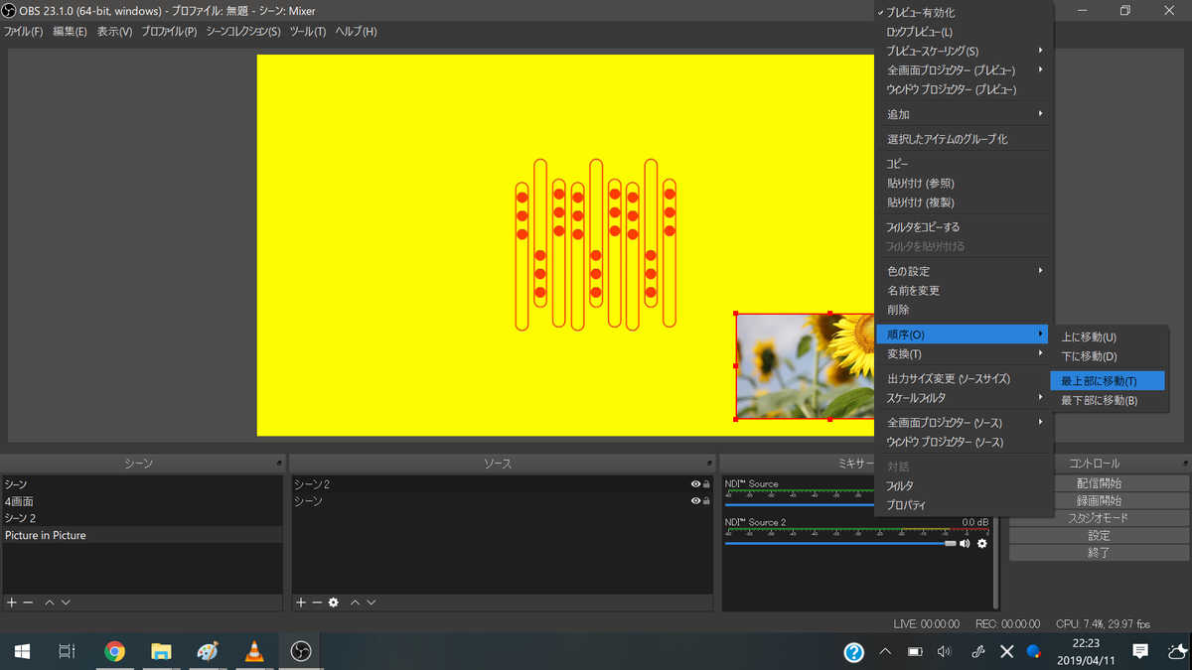Click the 録画開始 button
Screen dimensions: 1192x670
(1099, 500)
